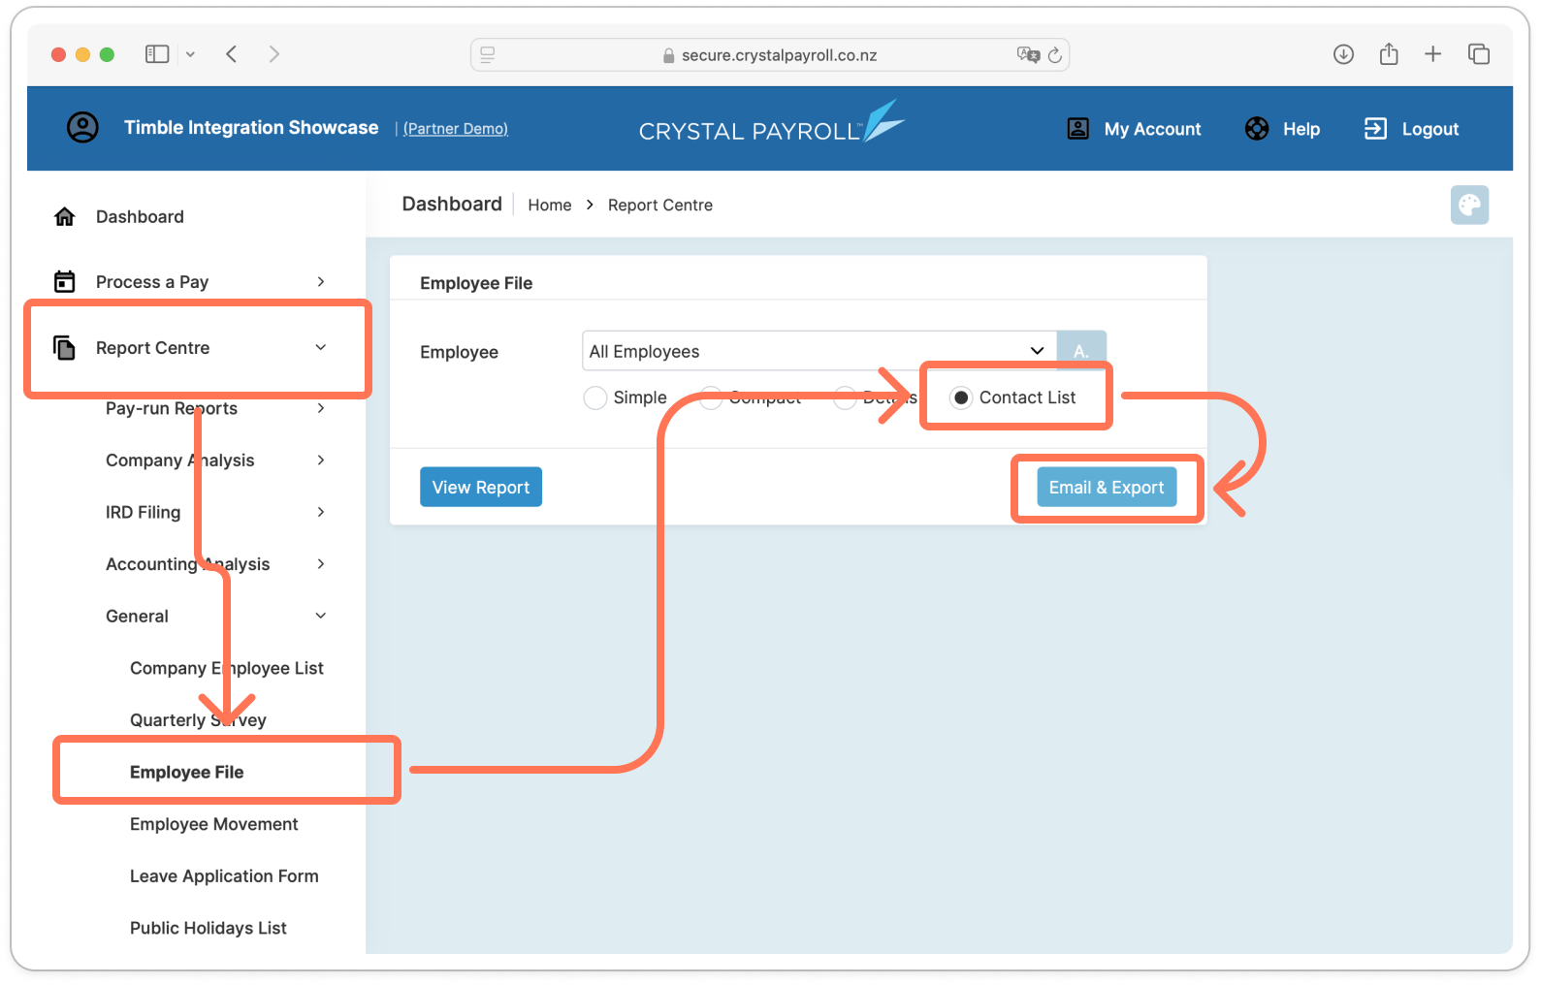
Task: Open a new tab with plus icon
Action: [x=1432, y=54]
